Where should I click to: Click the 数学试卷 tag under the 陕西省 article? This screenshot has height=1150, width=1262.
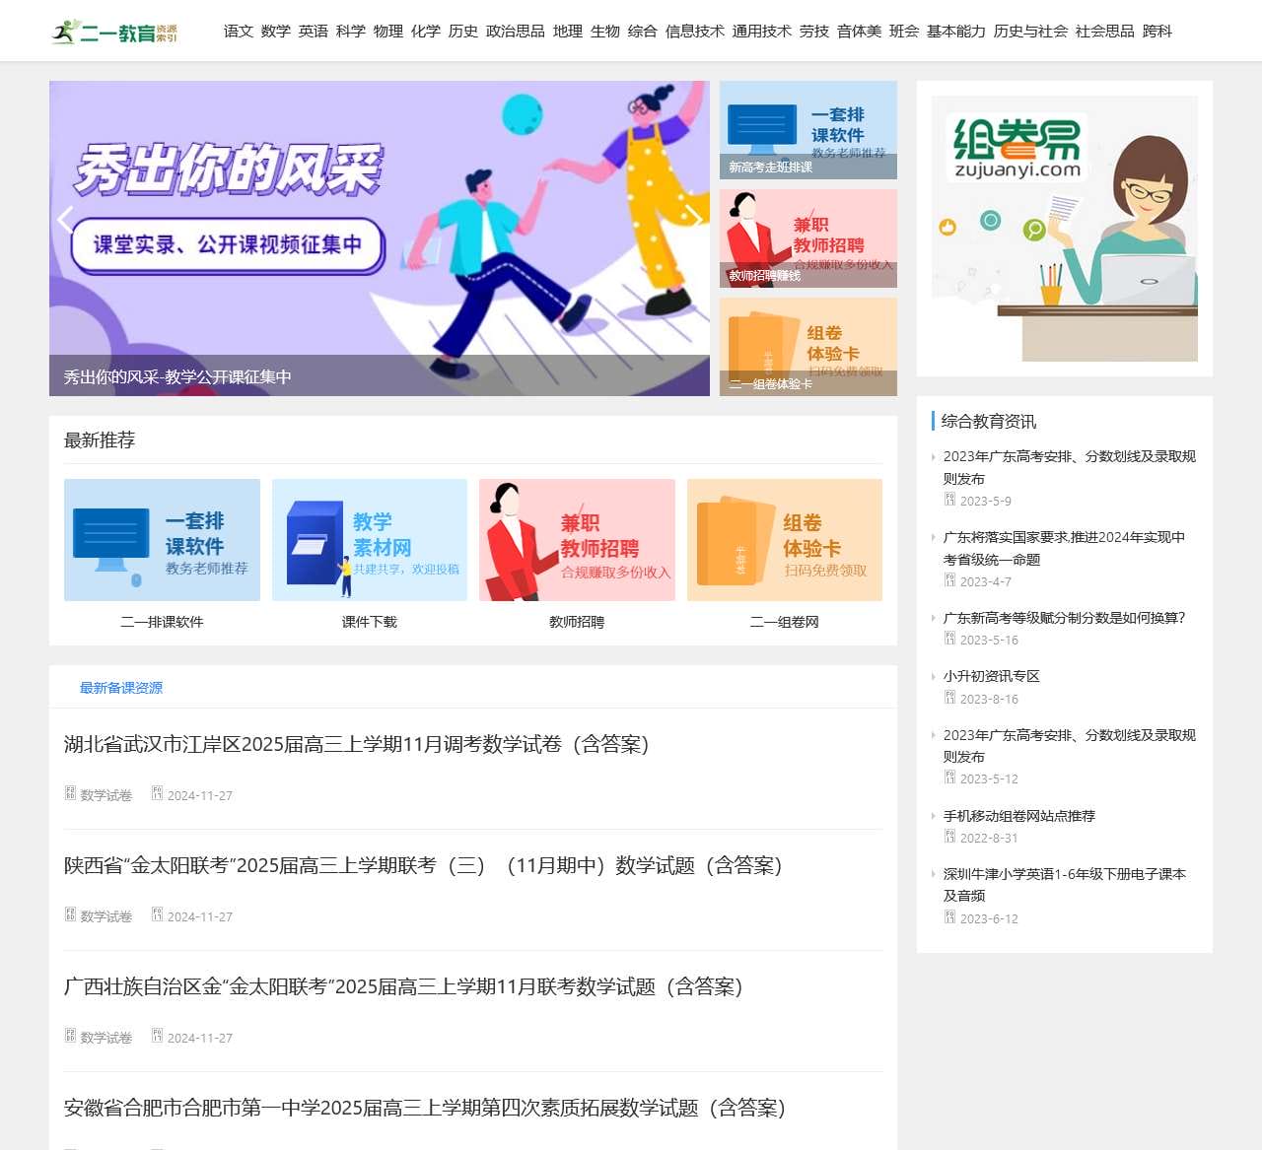[x=105, y=916]
